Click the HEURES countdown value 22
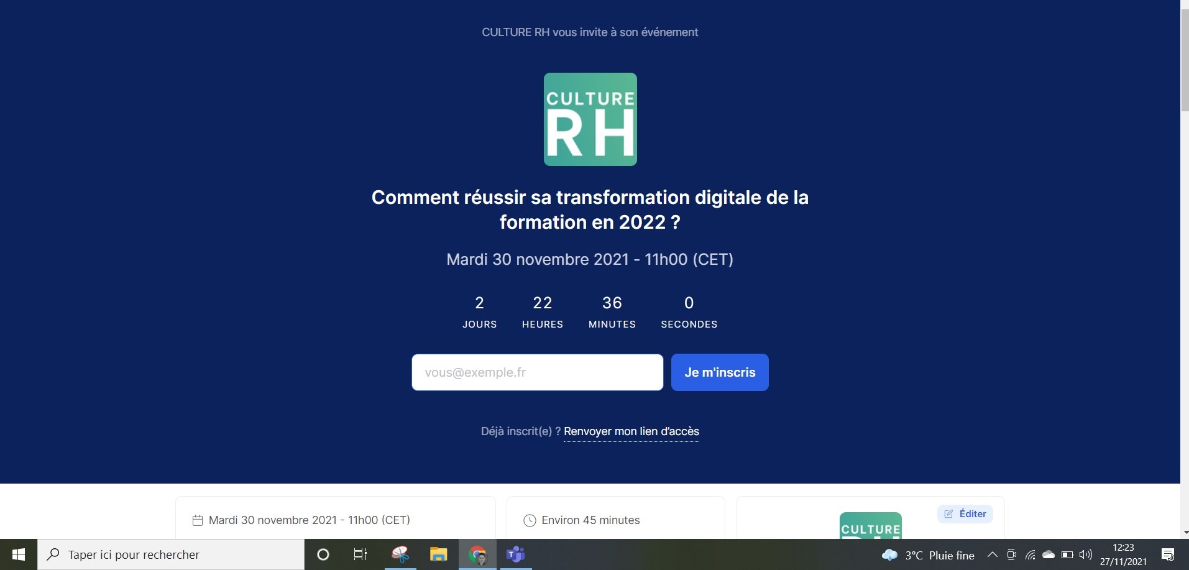This screenshot has width=1189, height=570. click(x=543, y=303)
